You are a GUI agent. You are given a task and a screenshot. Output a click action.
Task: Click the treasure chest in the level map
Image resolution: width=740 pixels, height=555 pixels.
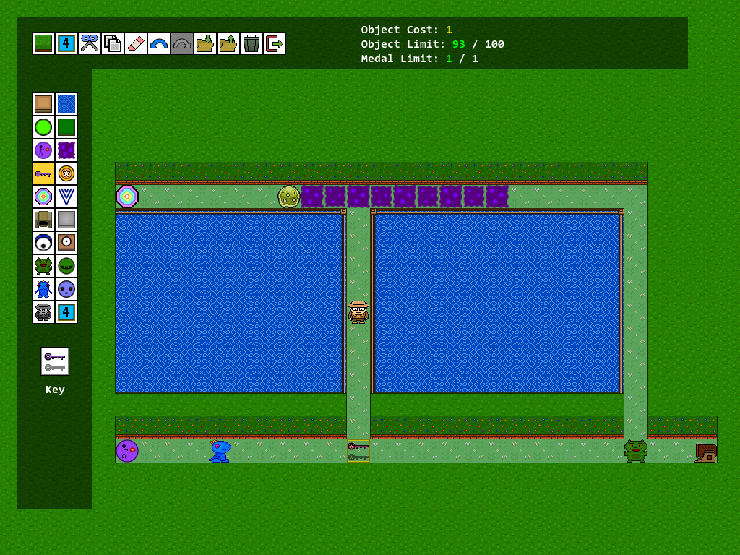[x=707, y=452]
